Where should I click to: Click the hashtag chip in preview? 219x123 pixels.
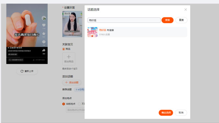13,54
